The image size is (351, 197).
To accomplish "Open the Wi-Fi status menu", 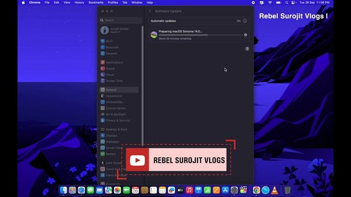I will 270,3.
